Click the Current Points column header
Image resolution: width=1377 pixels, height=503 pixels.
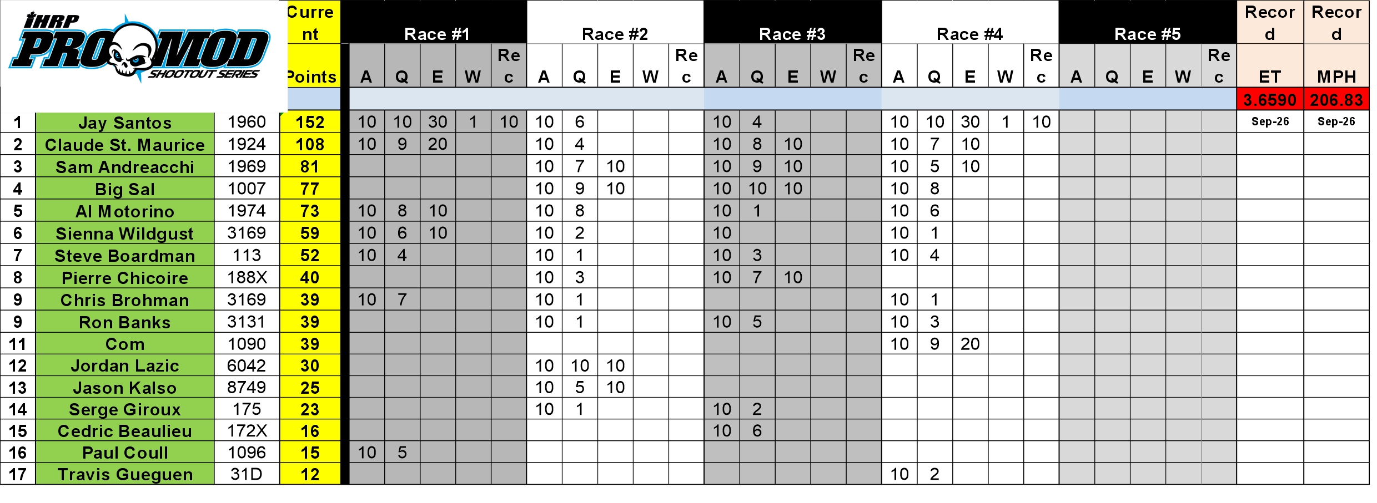coord(311,44)
